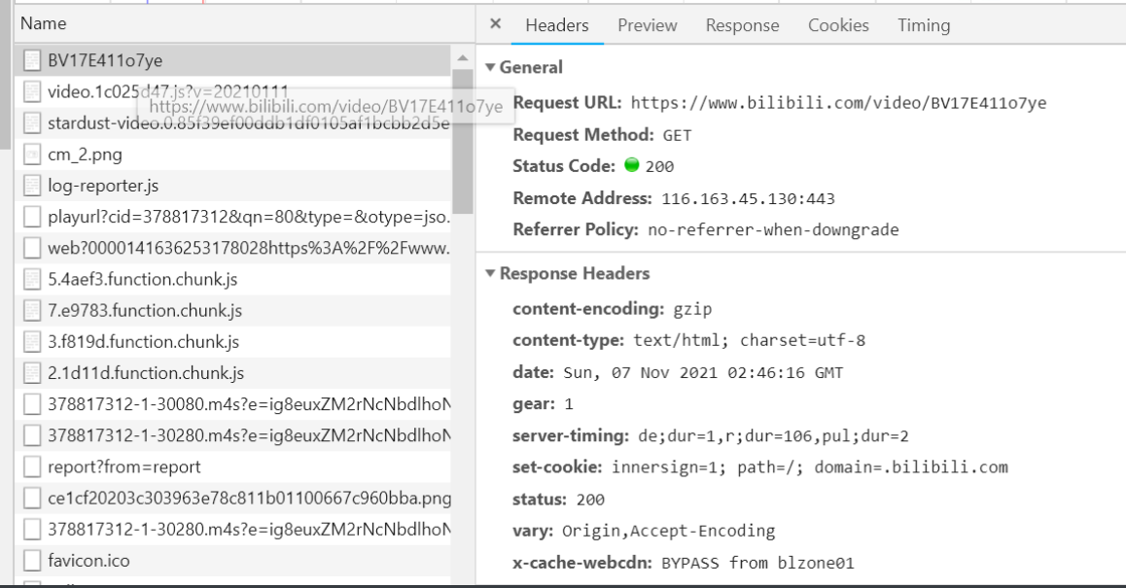The height and width of the screenshot is (588, 1126).
Task: Select the video.1c025d47.js request
Action: click(x=232, y=92)
